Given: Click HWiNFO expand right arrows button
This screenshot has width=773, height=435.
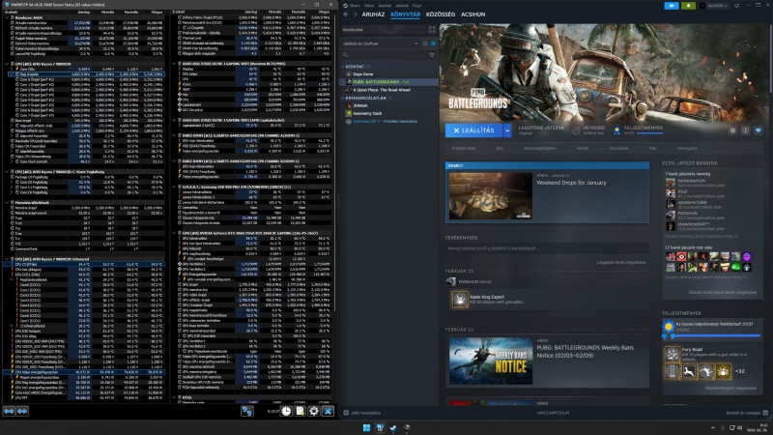Looking at the screenshot, I should point(22,411).
